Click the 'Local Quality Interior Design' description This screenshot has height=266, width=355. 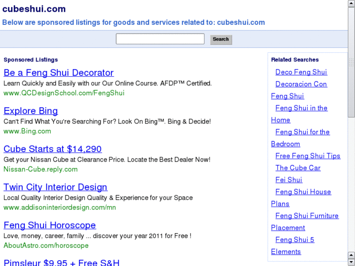[98, 198]
